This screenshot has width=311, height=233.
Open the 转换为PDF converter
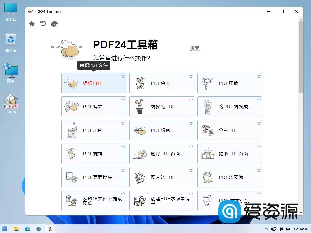coord(161,107)
